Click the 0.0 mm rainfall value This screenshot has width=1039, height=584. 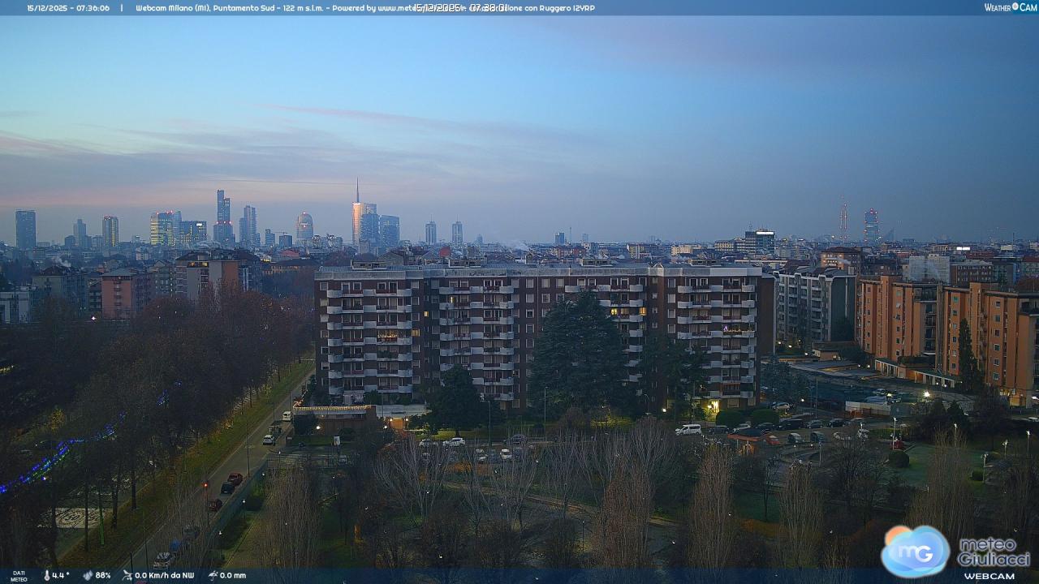(233, 575)
